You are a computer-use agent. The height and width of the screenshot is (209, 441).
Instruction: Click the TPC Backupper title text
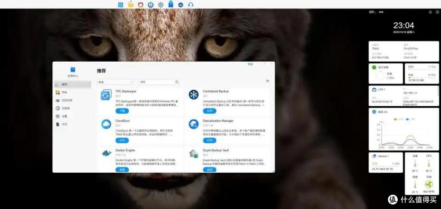(x=126, y=91)
